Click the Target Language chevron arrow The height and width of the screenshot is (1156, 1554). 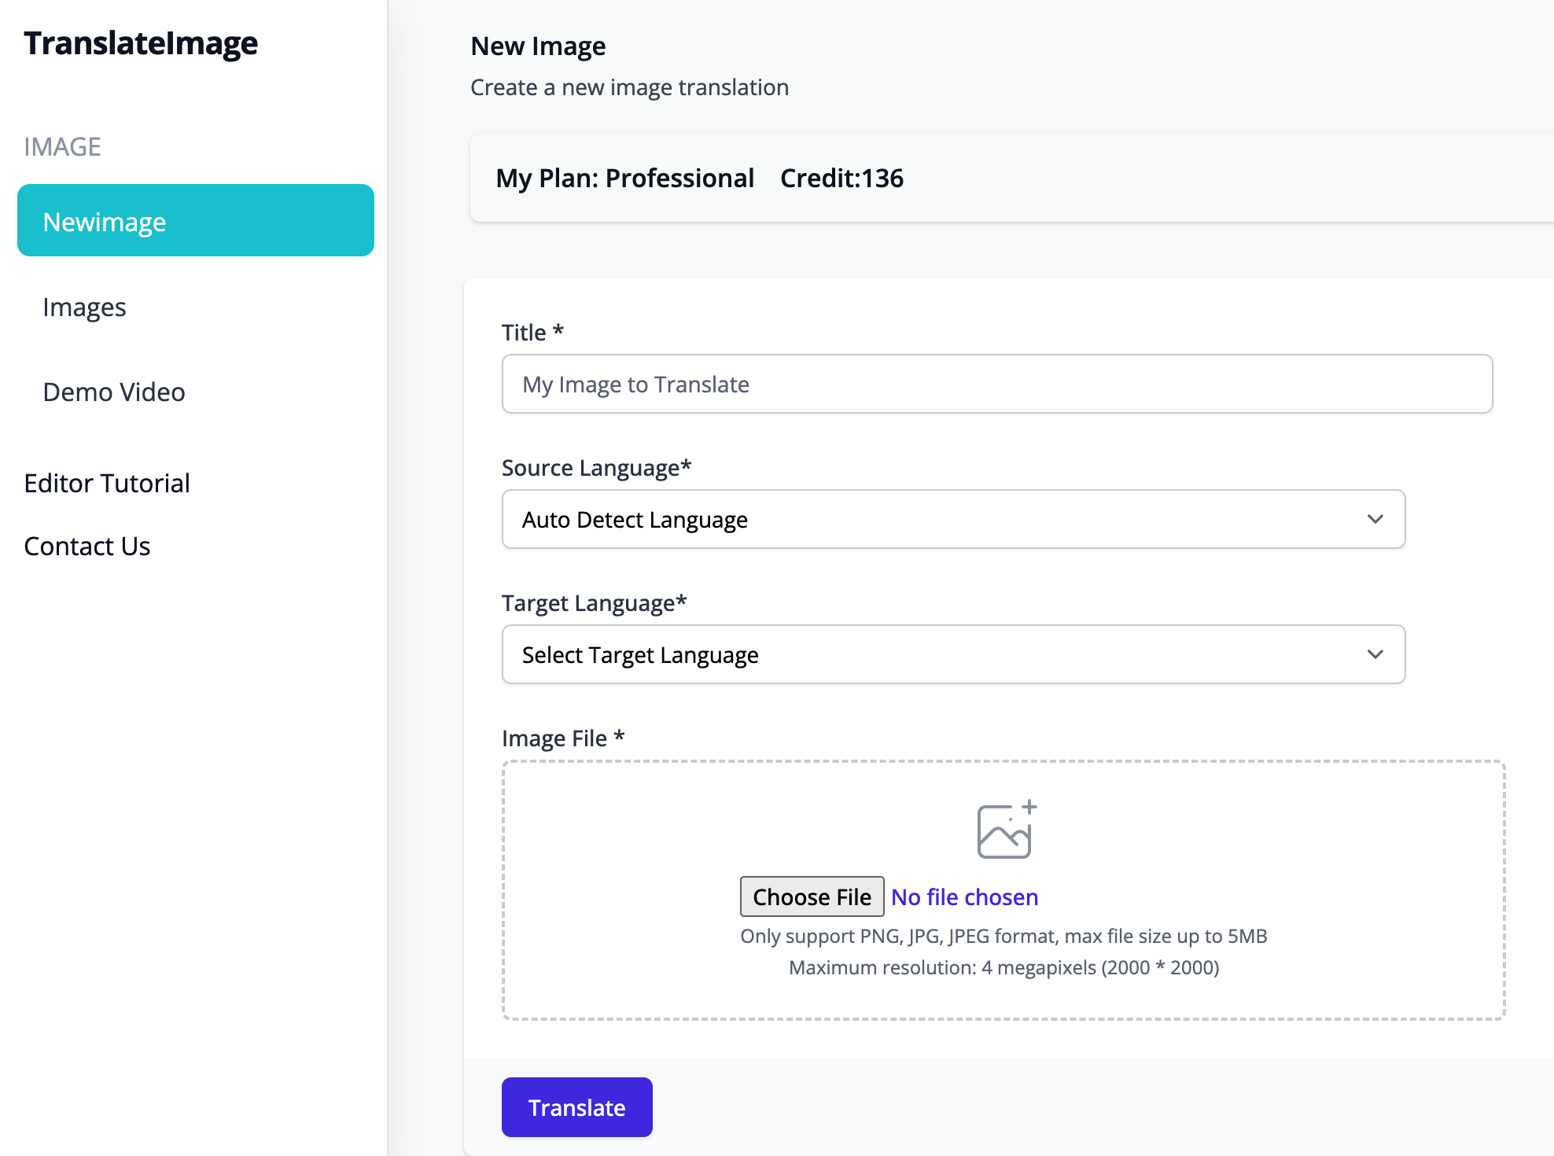1375,654
